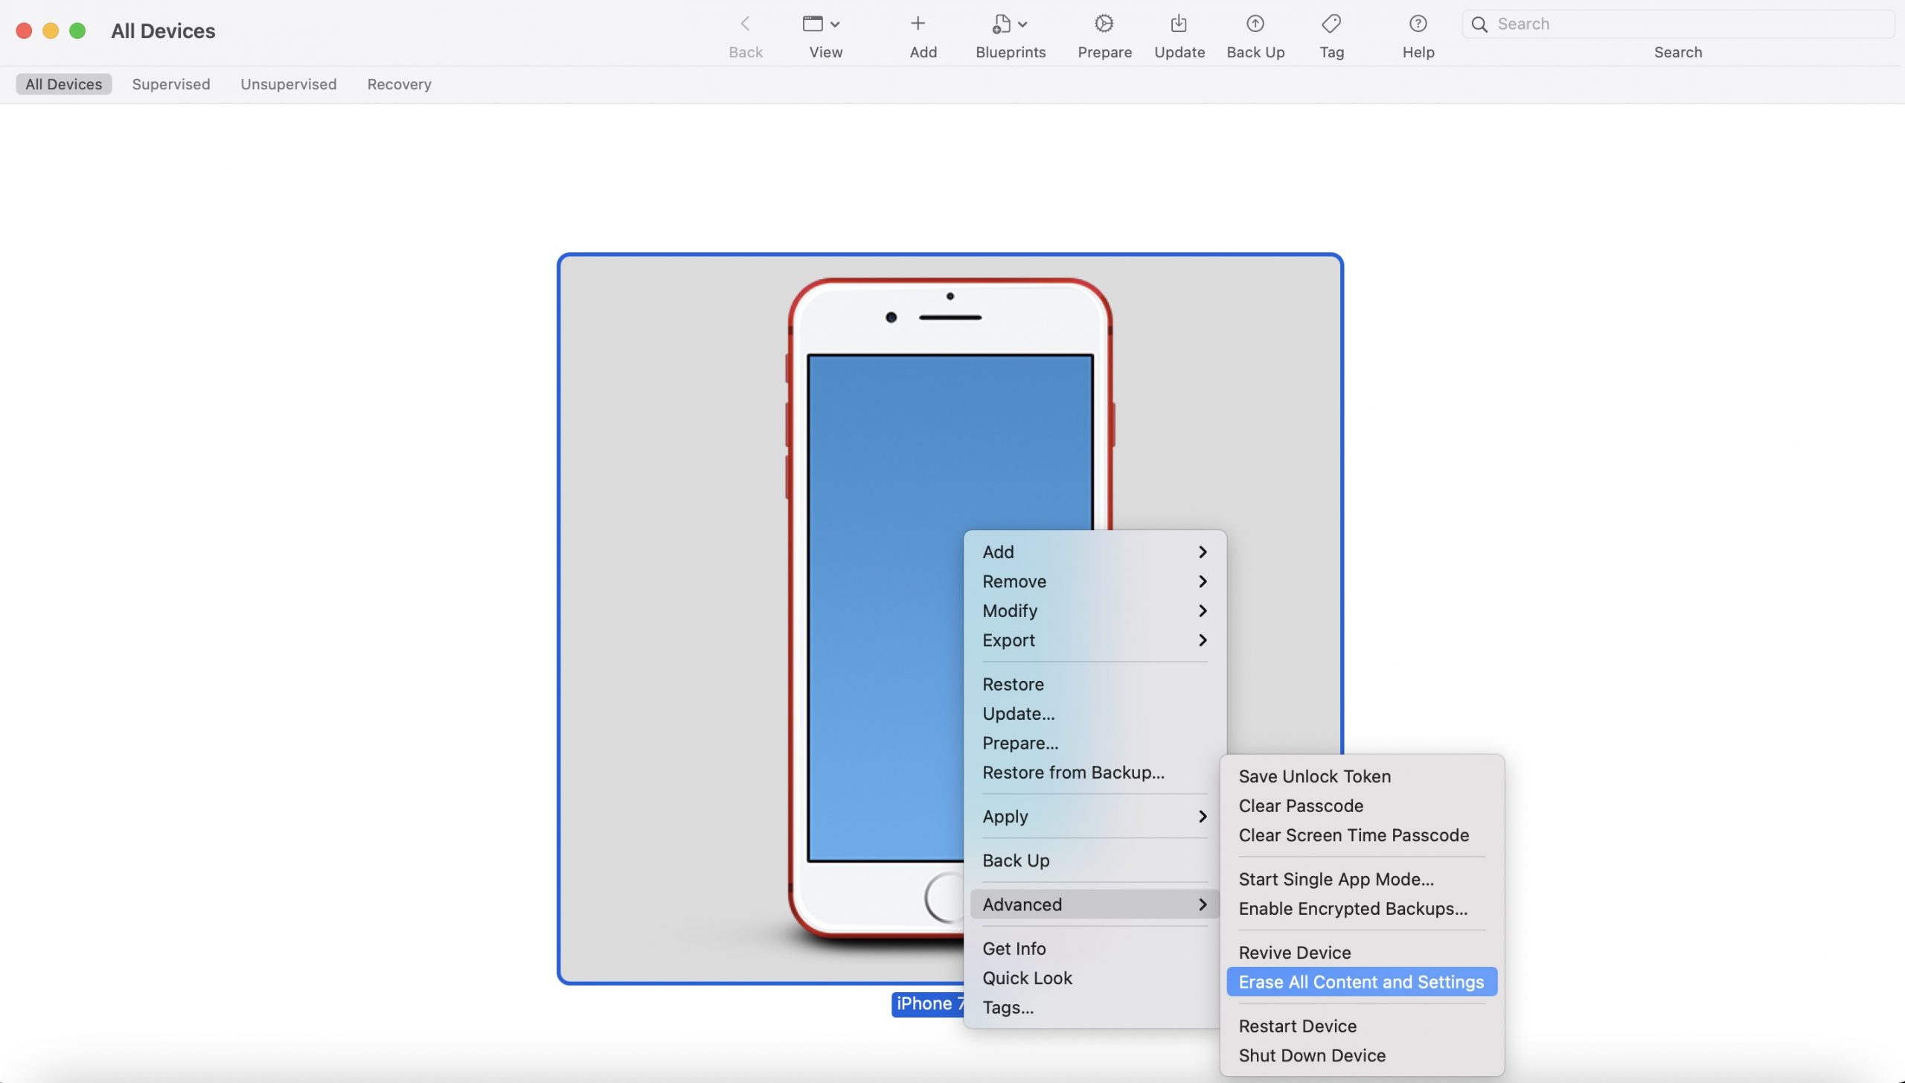This screenshot has width=1905, height=1083.
Task: Switch to Supervised filter tab
Action: (171, 84)
